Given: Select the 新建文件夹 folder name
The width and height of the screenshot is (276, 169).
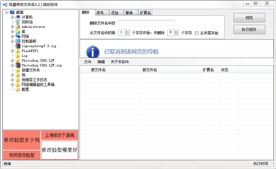Looking at the screenshot, I should click(31, 70).
